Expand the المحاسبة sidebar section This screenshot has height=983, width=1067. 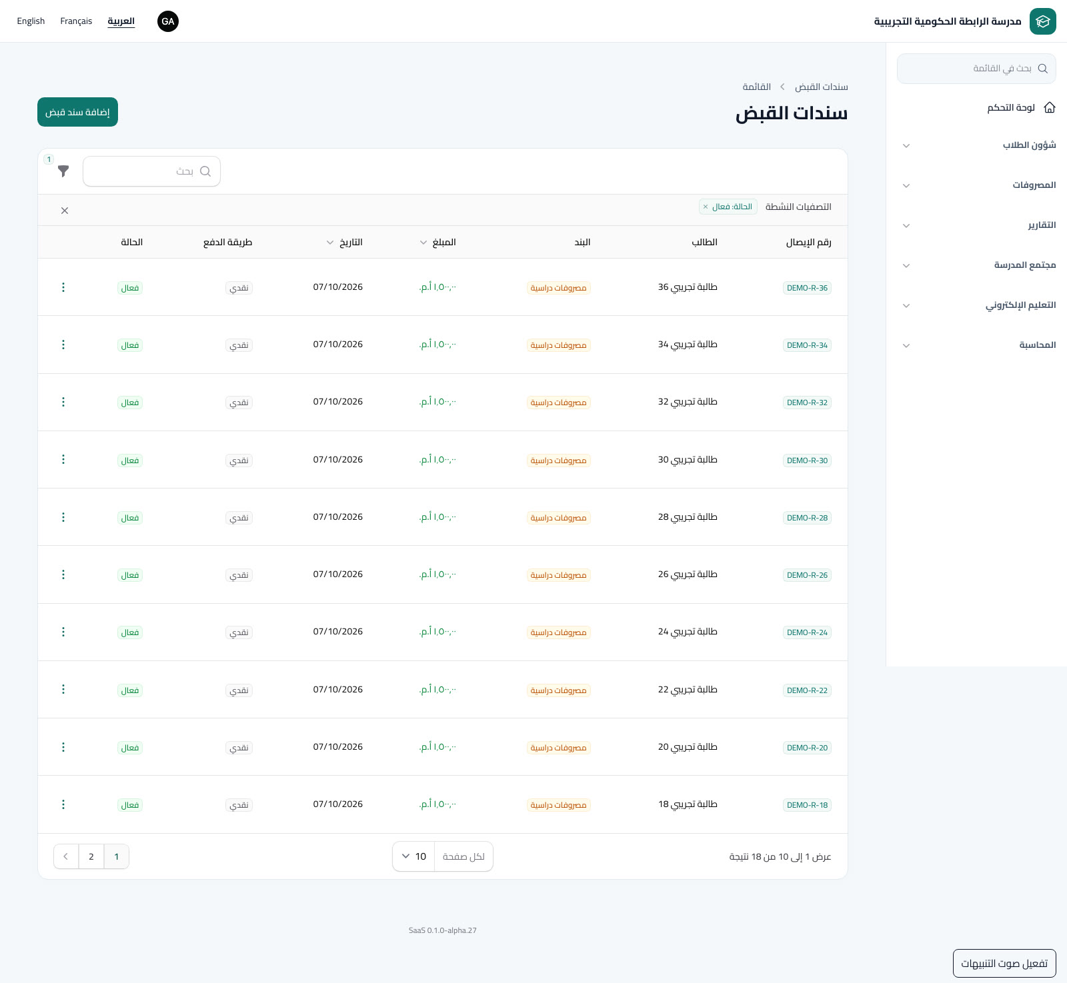976,345
